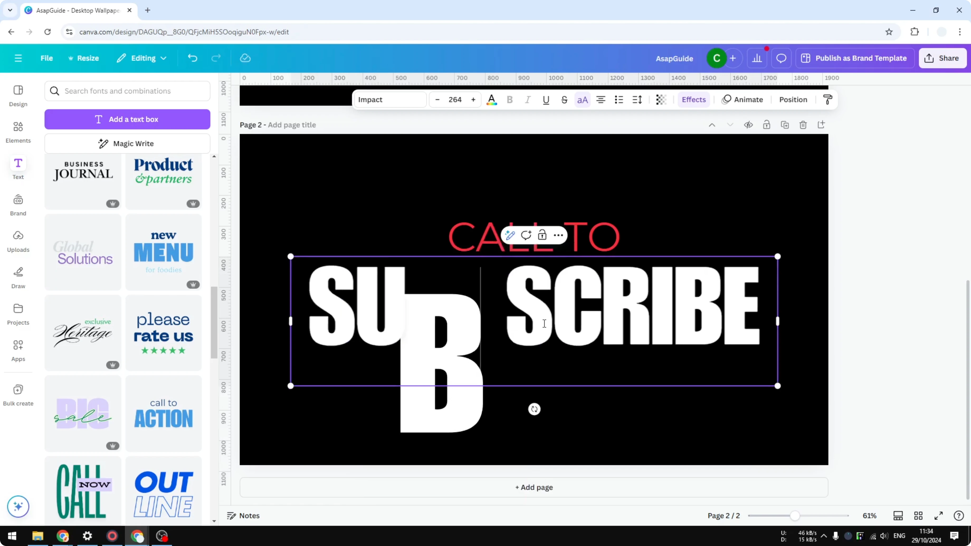Toggle uppercase with the aA button

coord(582,99)
